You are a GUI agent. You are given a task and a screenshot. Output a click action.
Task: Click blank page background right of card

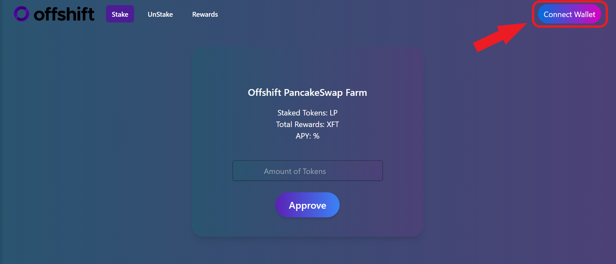[x=519, y=145]
